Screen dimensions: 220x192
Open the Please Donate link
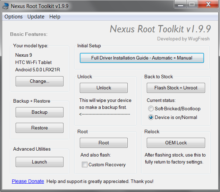click(28, 181)
